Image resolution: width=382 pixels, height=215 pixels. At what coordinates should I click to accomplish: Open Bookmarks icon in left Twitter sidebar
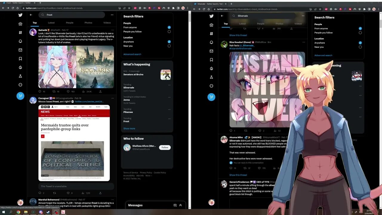pyautogui.click(x=20, y=59)
